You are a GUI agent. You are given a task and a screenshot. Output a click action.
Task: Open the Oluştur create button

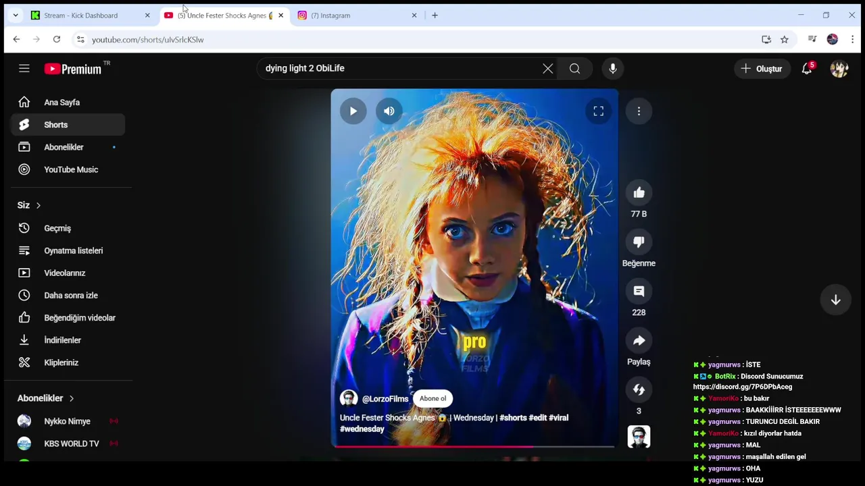click(x=762, y=68)
